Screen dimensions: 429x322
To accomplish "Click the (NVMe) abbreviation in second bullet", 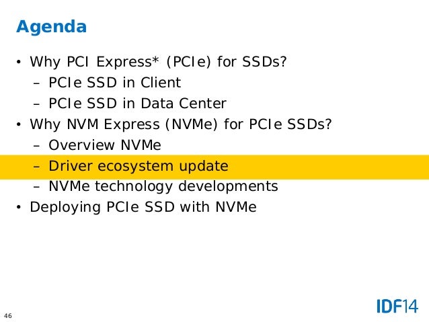I will click(191, 124).
